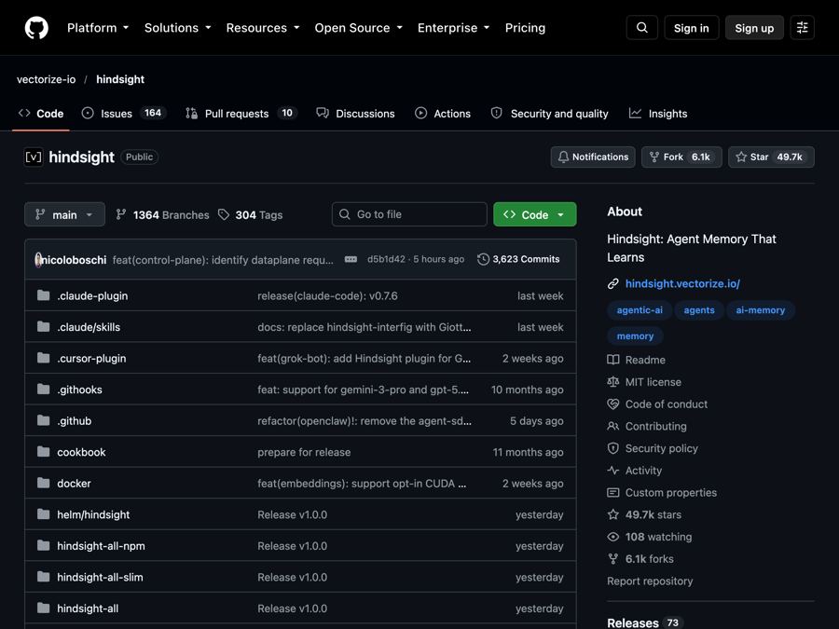
Task: Expand the Platform menu
Action: (98, 28)
